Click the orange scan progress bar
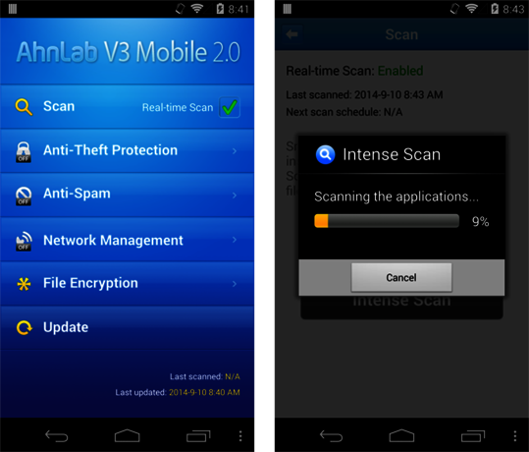This screenshot has width=529, height=452. point(387,221)
